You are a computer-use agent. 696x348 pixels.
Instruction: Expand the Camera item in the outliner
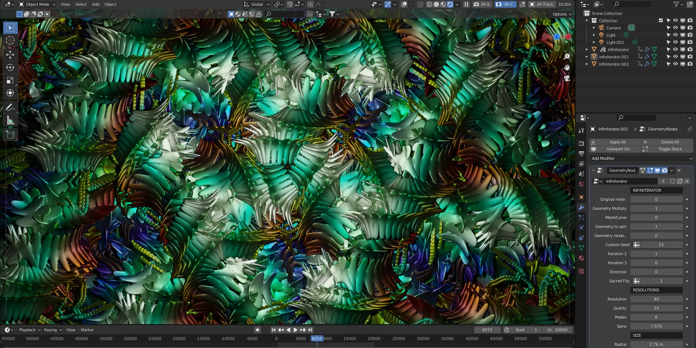(594, 28)
